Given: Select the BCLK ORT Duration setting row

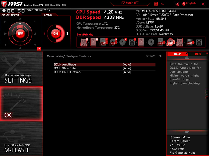Looking at the screenshot, I should (105, 72).
